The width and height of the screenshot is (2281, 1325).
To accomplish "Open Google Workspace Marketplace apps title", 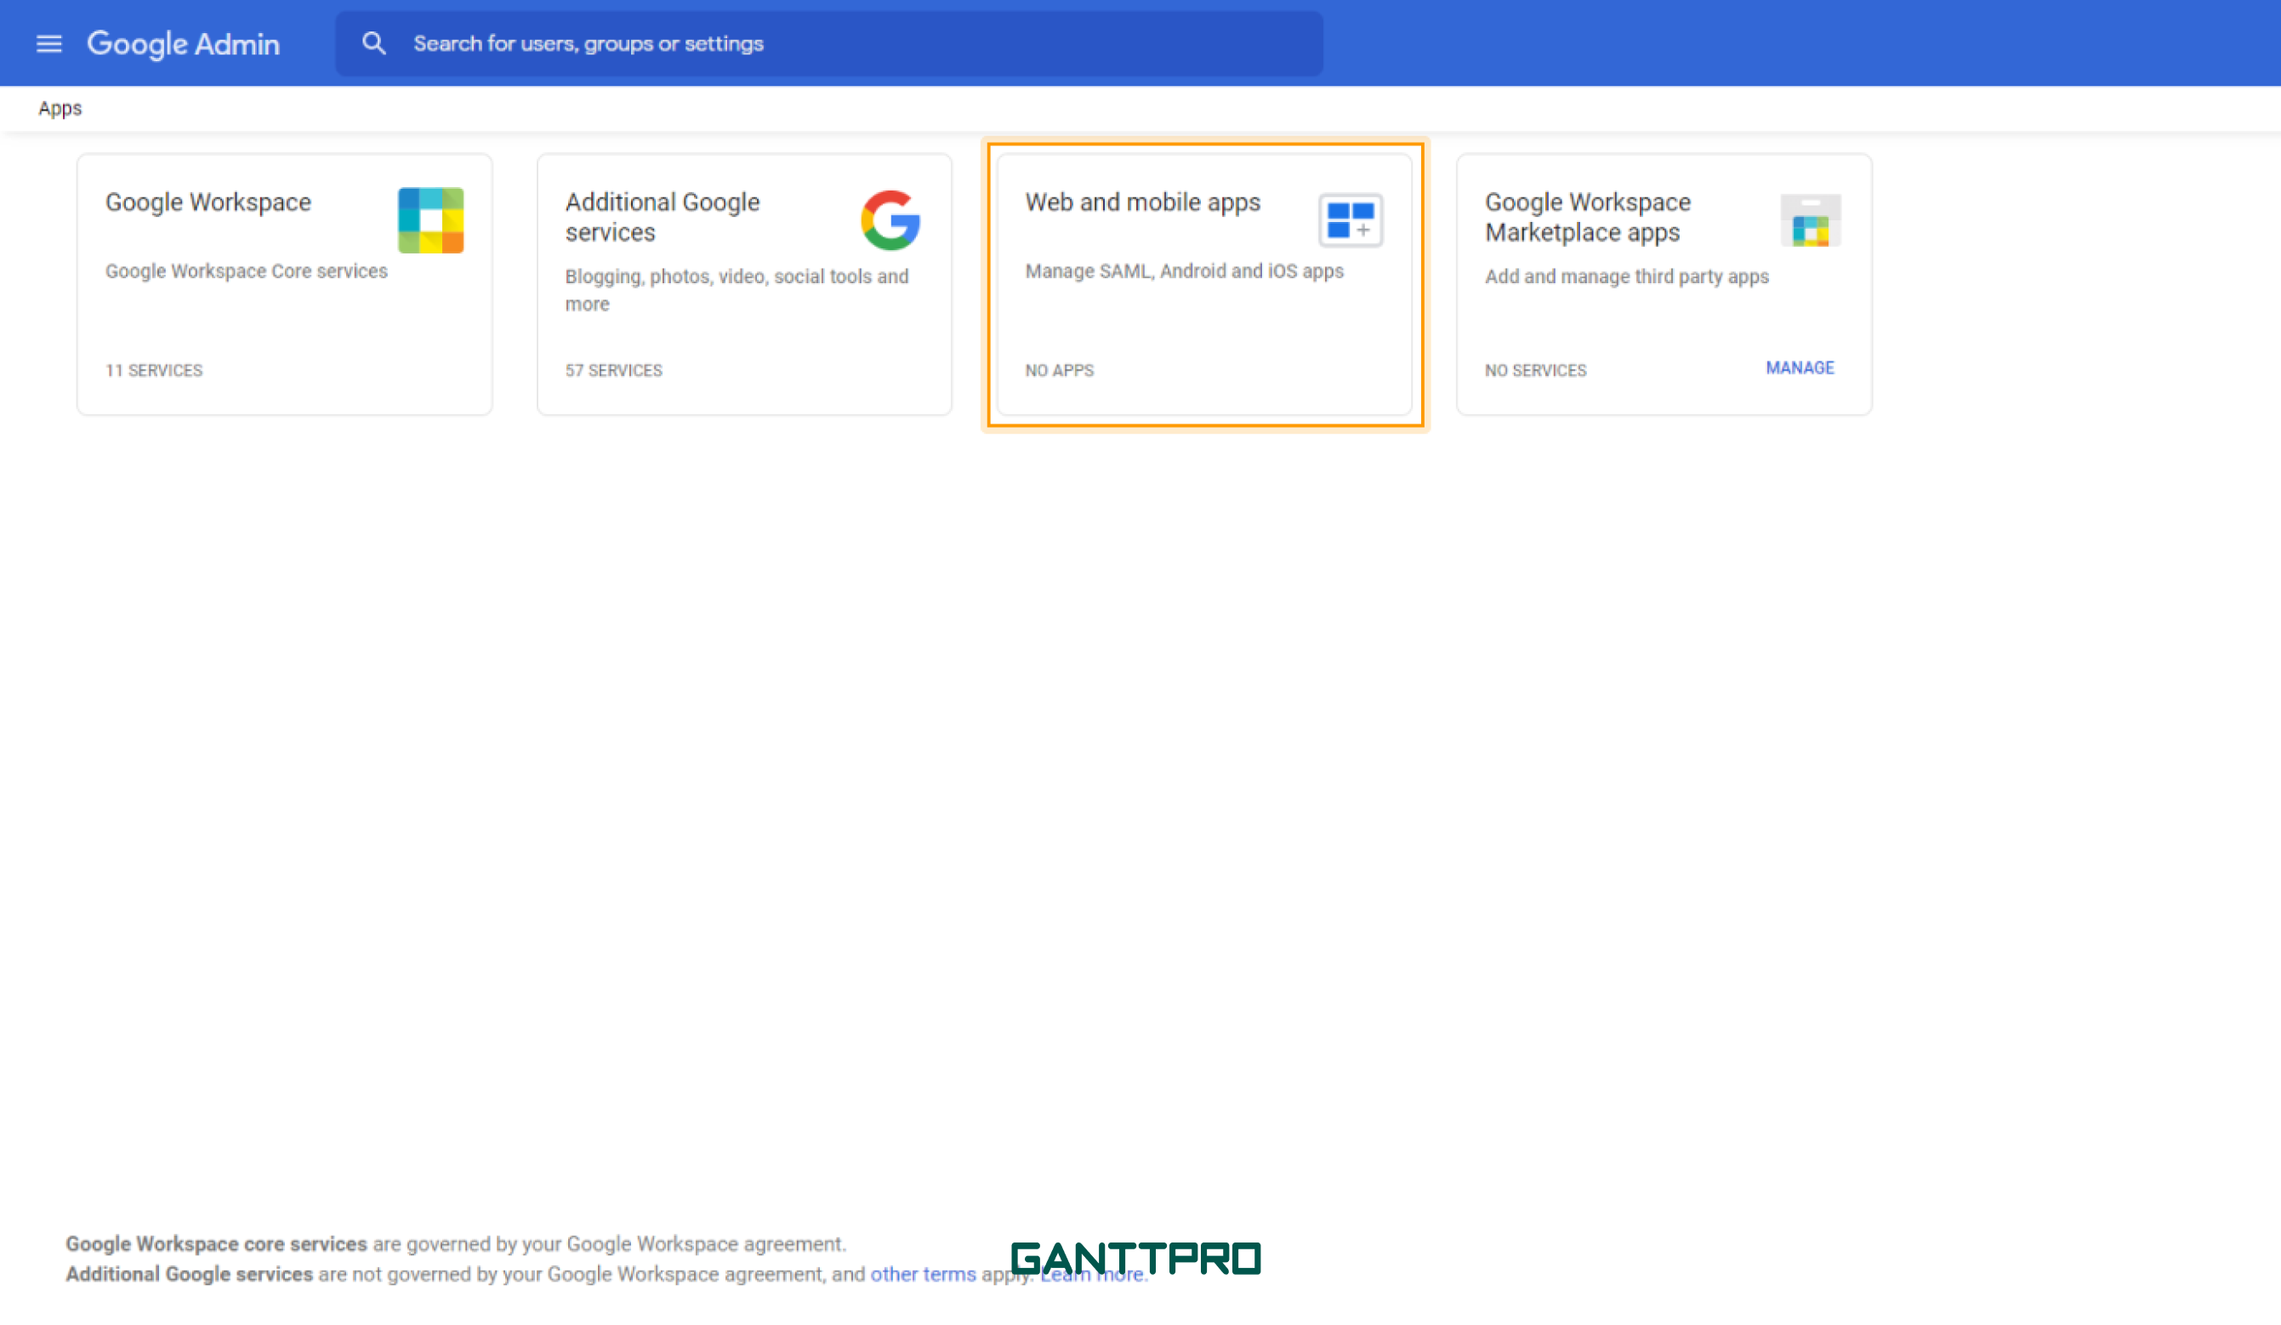I will (x=1588, y=217).
